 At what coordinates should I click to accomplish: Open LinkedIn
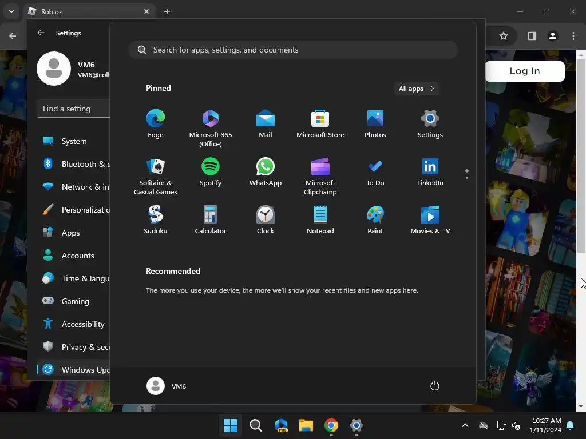click(x=430, y=173)
